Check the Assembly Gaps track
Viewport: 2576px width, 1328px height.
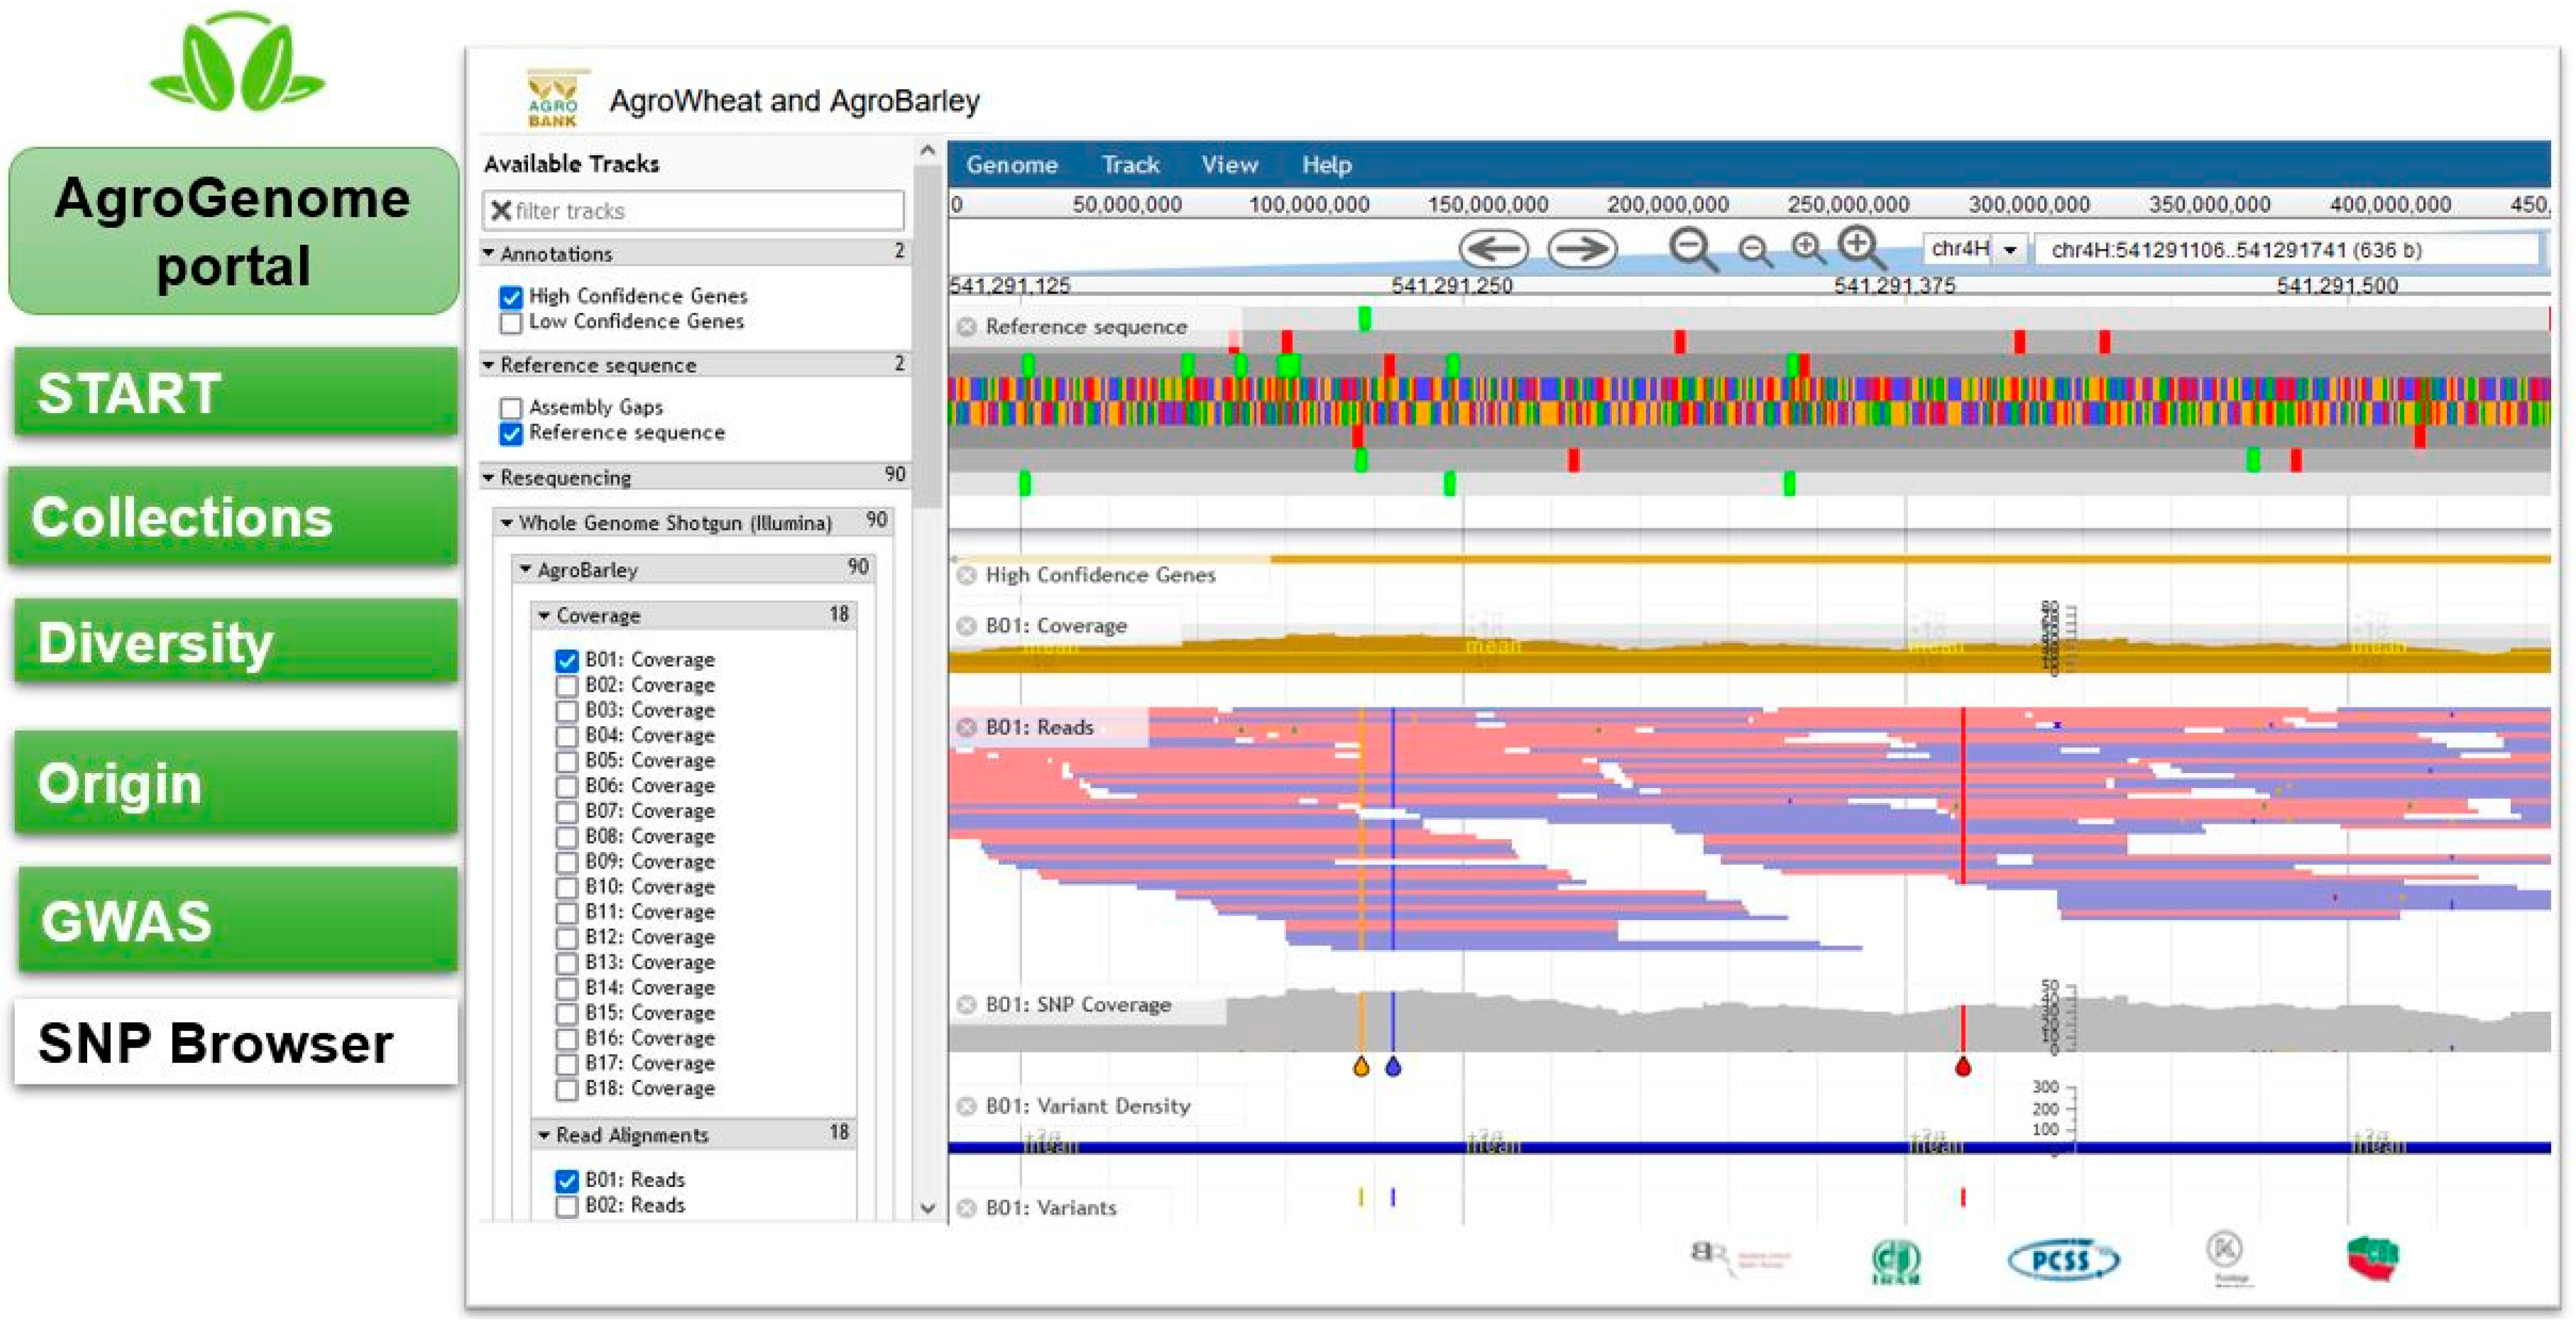coord(511,408)
